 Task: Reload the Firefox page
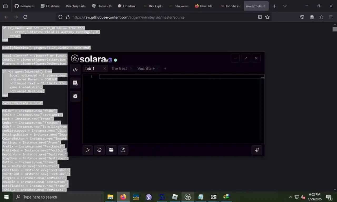point(25,17)
